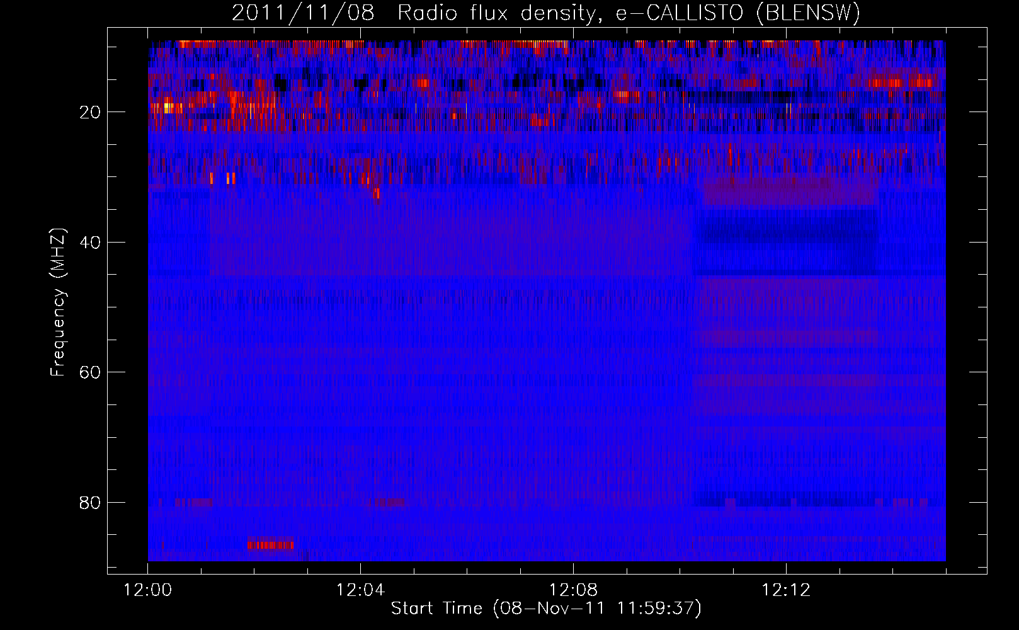
Task: Click the short red burst near 86 MHz
Action: [x=270, y=544]
